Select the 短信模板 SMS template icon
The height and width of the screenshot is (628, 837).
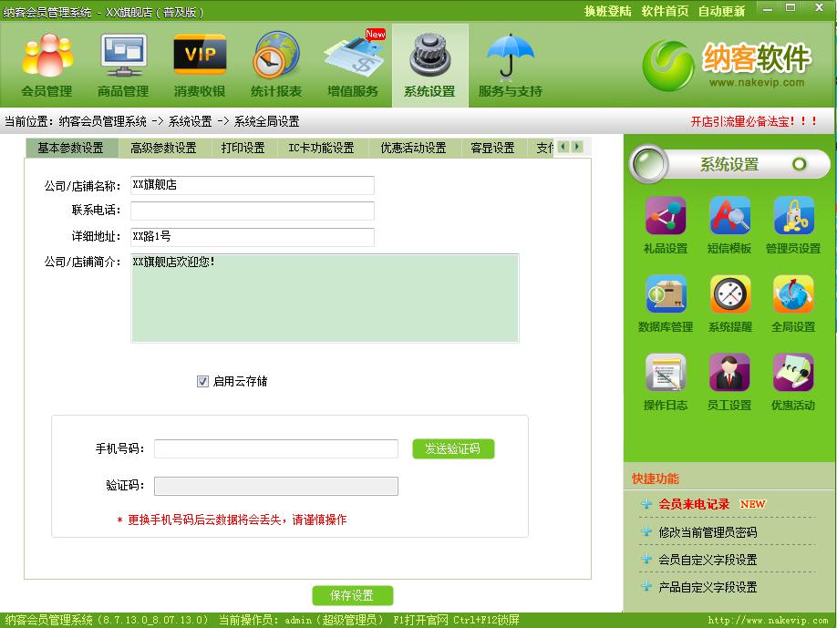tap(728, 217)
